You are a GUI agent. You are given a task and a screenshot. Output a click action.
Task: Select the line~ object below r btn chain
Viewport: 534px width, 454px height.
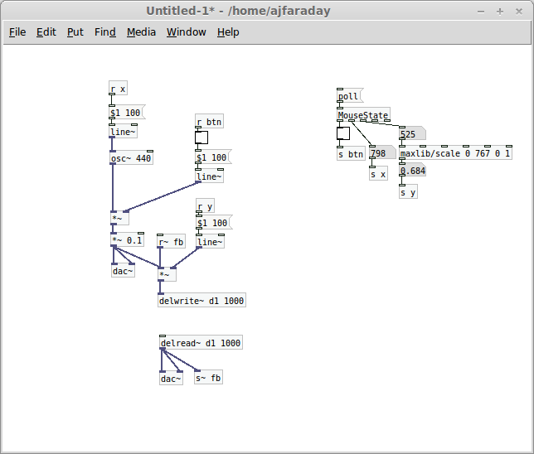(x=209, y=176)
